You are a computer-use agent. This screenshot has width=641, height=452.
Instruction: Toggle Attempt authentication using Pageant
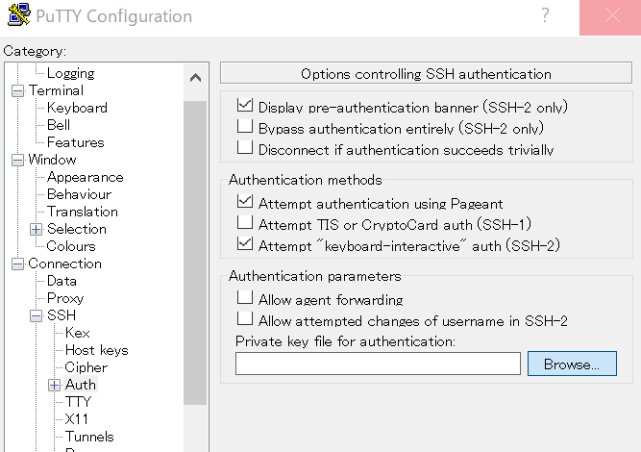click(245, 203)
